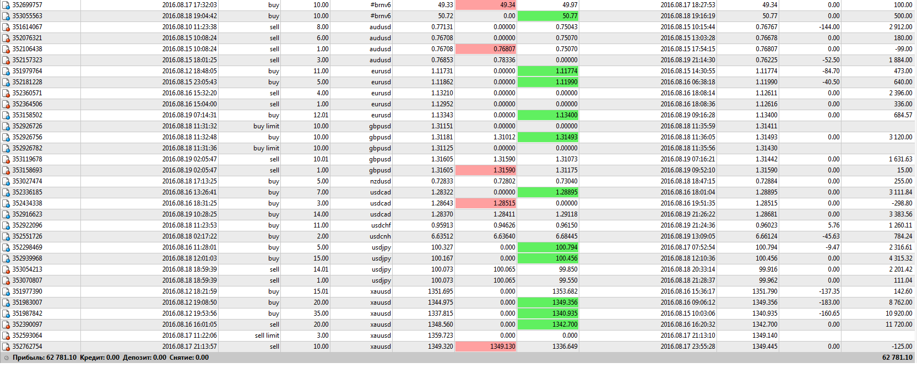Click the green-highlighted 1.31493 cell

549,137
